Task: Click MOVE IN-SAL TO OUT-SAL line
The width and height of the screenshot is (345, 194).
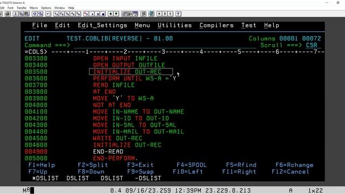Action: point(135,125)
